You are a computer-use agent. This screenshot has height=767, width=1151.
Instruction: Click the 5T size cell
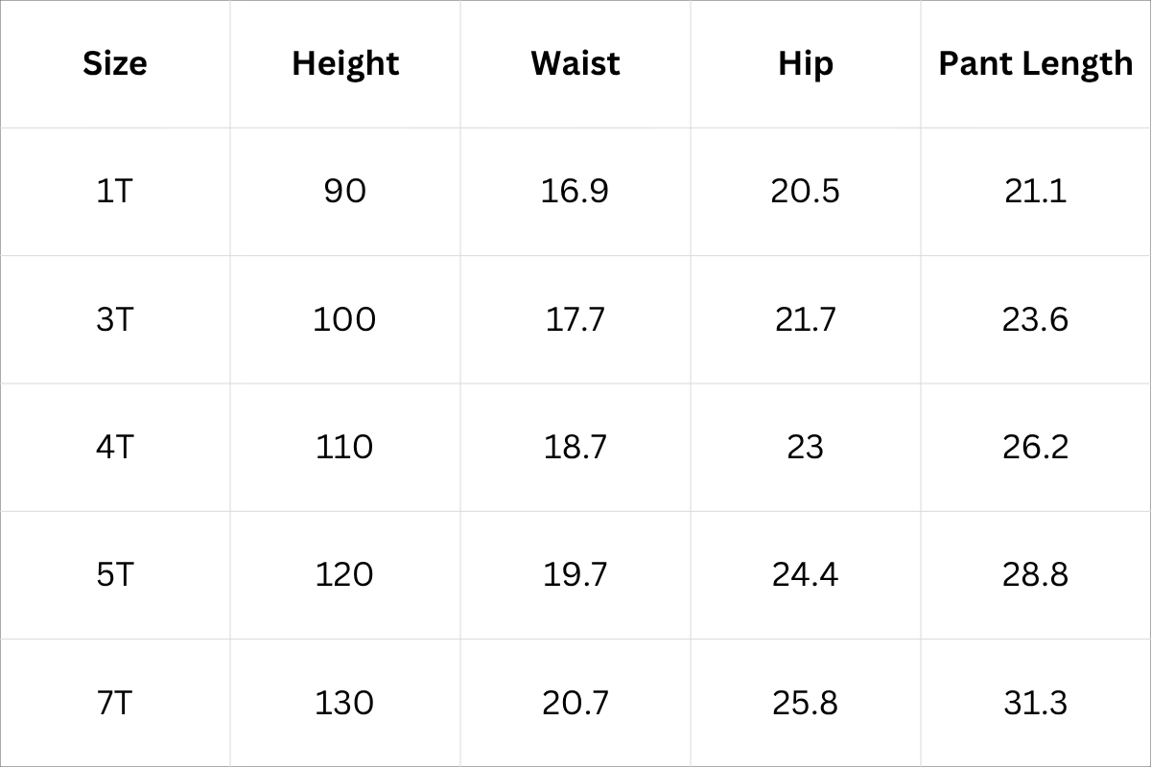click(115, 575)
